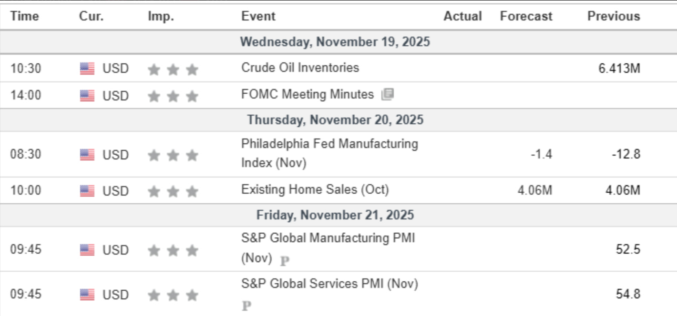Click the FOMC Meeting Minutes document icon
This screenshot has height=316, width=677.
point(387,95)
